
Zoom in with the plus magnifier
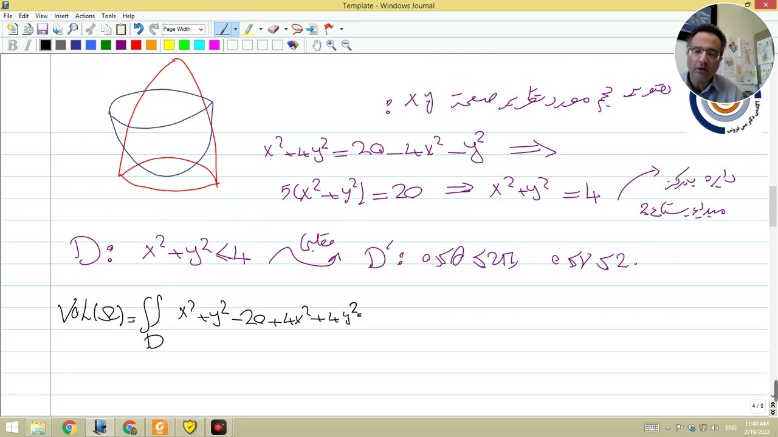(331, 45)
